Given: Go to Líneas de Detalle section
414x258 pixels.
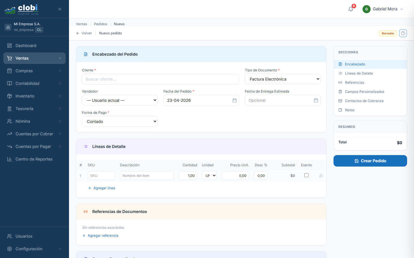Looking at the screenshot, I should [370, 73].
